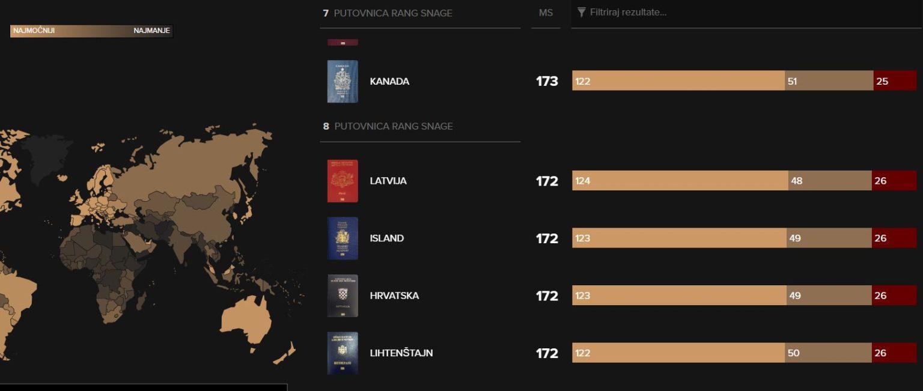Click the partially visible red passport above Kanada
The image size is (923, 391).
(342, 41)
